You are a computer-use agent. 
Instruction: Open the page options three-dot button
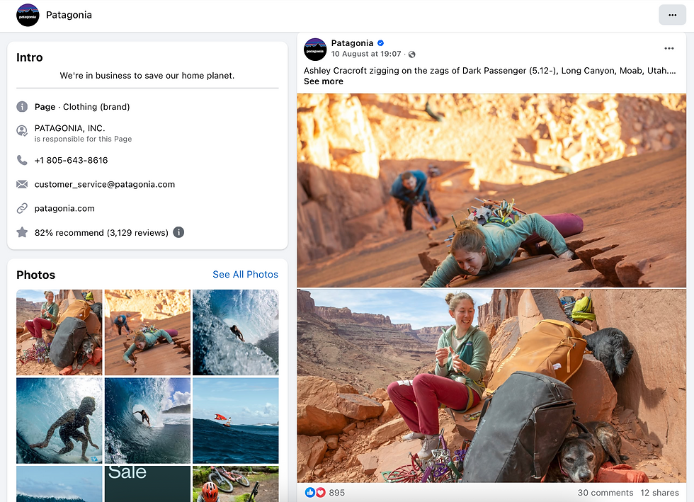pos(672,15)
